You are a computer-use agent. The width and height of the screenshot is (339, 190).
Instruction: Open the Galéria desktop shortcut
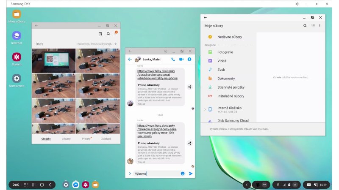(x=17, y=57)
